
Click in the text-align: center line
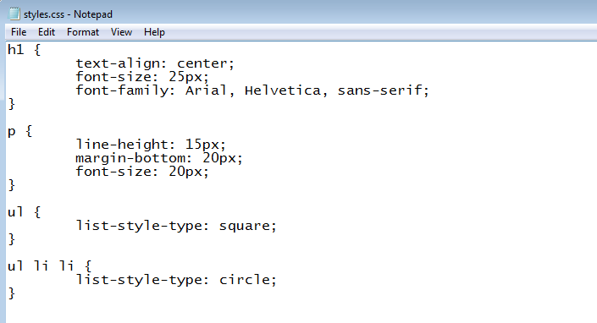click(x=155, y=63)
